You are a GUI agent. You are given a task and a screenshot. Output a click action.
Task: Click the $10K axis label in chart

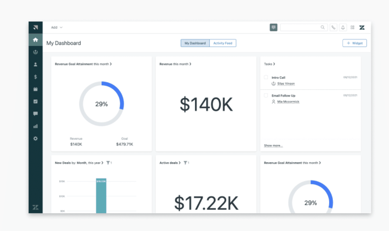click(x=62, y=196)
